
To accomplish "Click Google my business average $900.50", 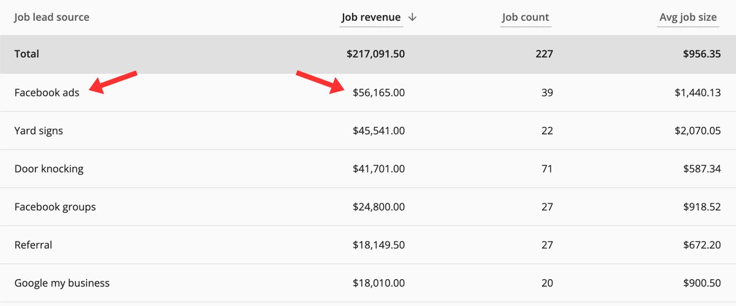I will point(702,283).
